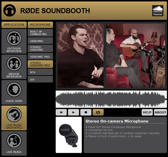Select Stereo VideoMic Pro microphone
Image resolution: width=168 pixels, height=157 pixels.
click(x=40, y=64)
